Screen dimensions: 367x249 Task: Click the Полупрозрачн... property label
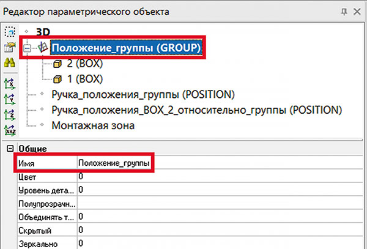47,204
